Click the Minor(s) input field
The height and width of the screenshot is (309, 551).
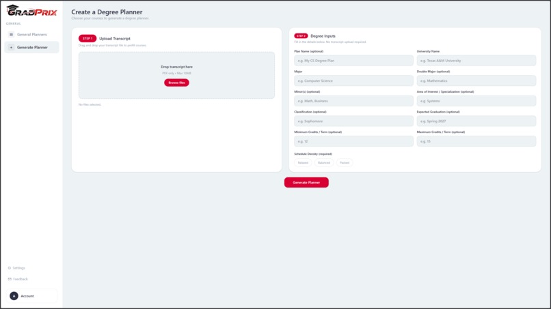353,101
